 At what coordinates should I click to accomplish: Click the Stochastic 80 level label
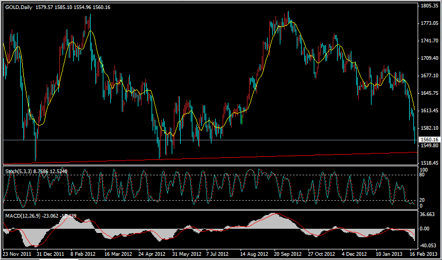(x=422, y=175)
